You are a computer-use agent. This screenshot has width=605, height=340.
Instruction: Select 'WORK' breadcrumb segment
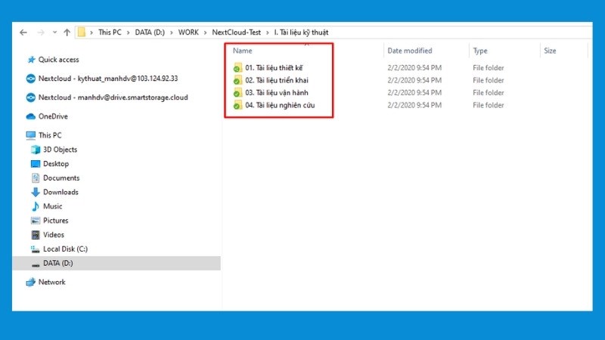point(188,32)
